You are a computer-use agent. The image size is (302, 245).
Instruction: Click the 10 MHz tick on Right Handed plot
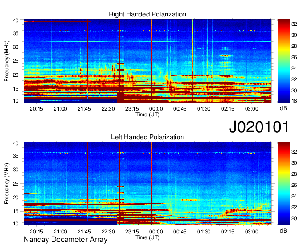pyautogui.click(x=16, y=101)
